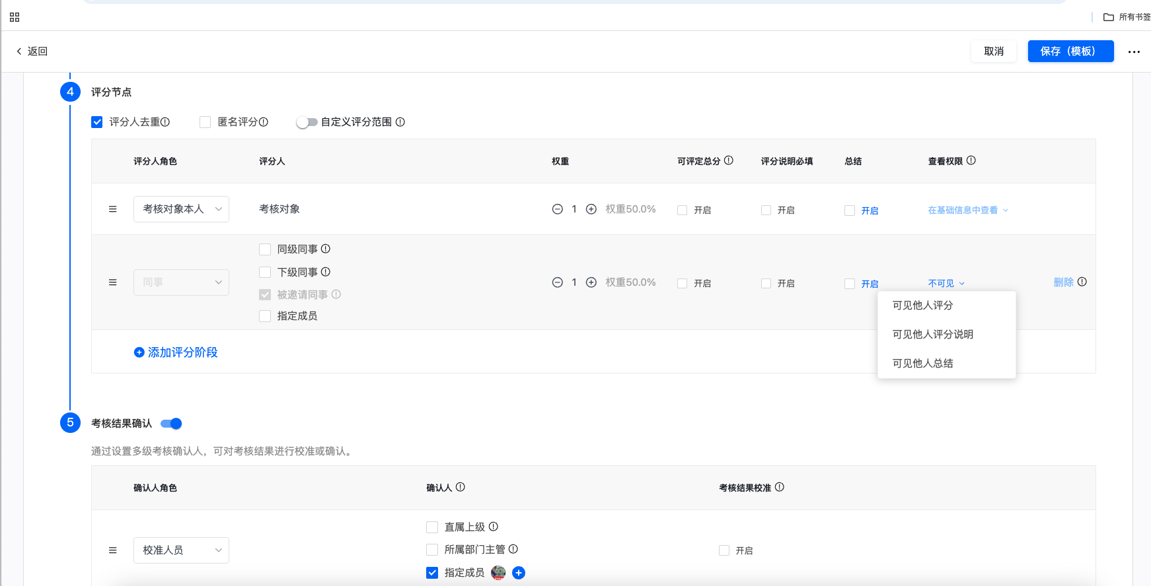Open 在基础信息中查看 permission dropdown

pyautogui.click(x=968, y=211)
